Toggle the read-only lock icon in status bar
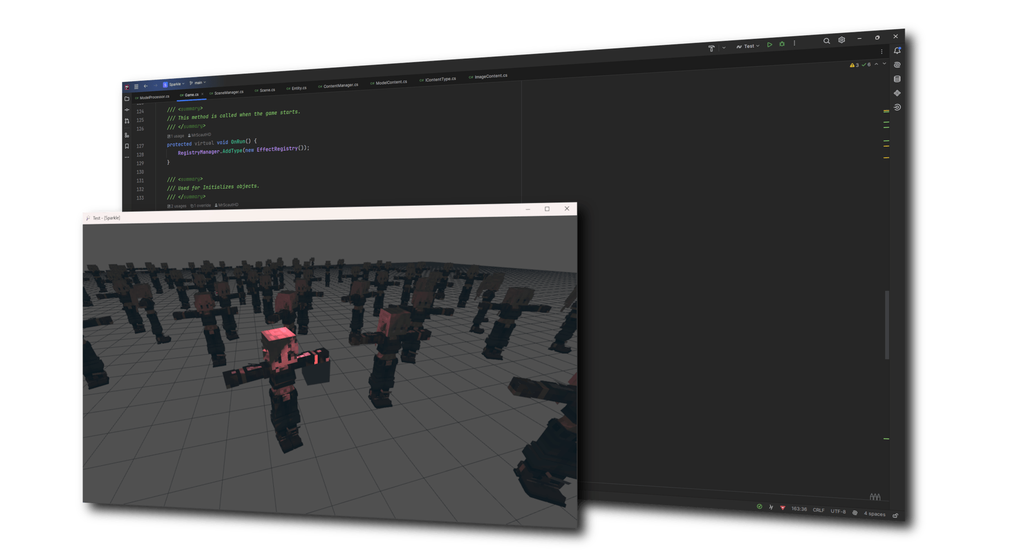Screen dimensions: 1012x550 pyautogui.click(x=895, y=515)
